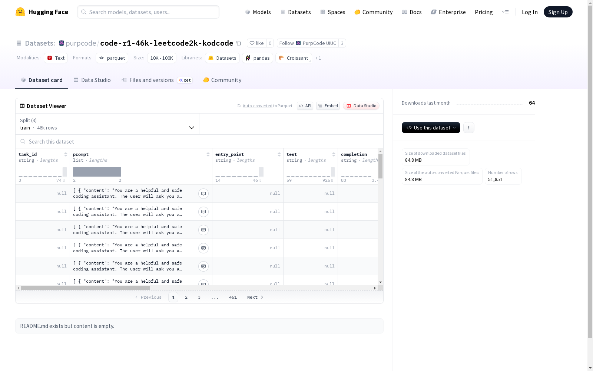Viewport: 593px width, 371px height.
Task: Click the Embed button
Action: 328,106
